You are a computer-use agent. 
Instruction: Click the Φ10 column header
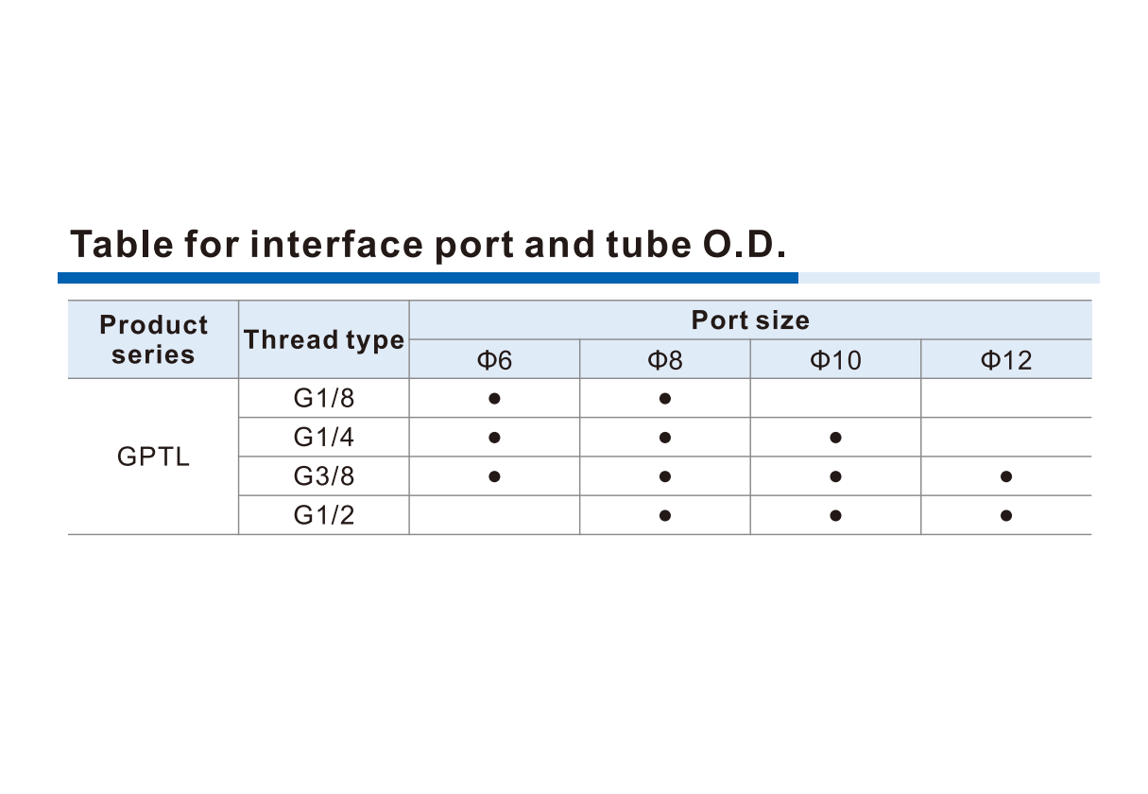(x=836, y=360)
